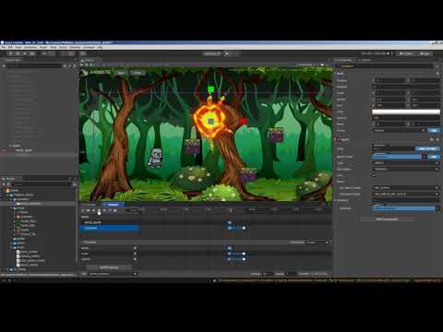Image resolution: width=443 pixels, height=332 pixels.
Task: Click the refresh icon right of Assets search
Action: 74,184
